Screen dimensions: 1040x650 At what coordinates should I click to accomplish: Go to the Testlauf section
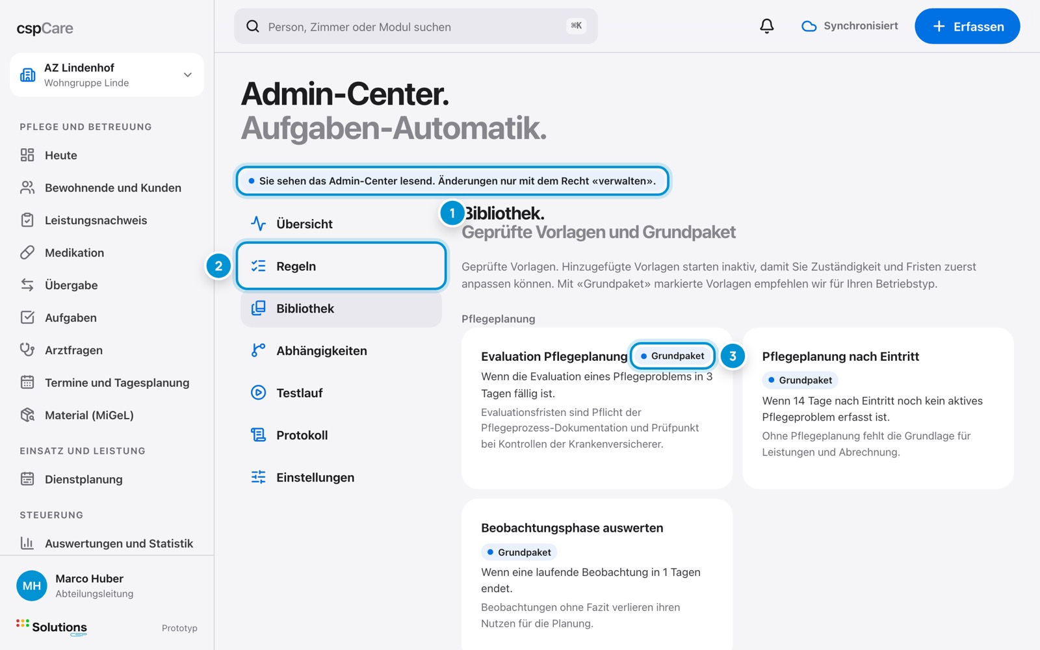341,393
